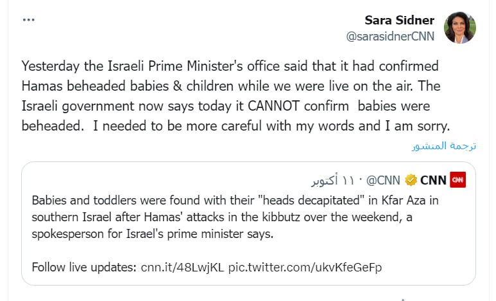Click the @CNN handle in quoted post
This screenshot has width=496, height=301.
point(385,179)
